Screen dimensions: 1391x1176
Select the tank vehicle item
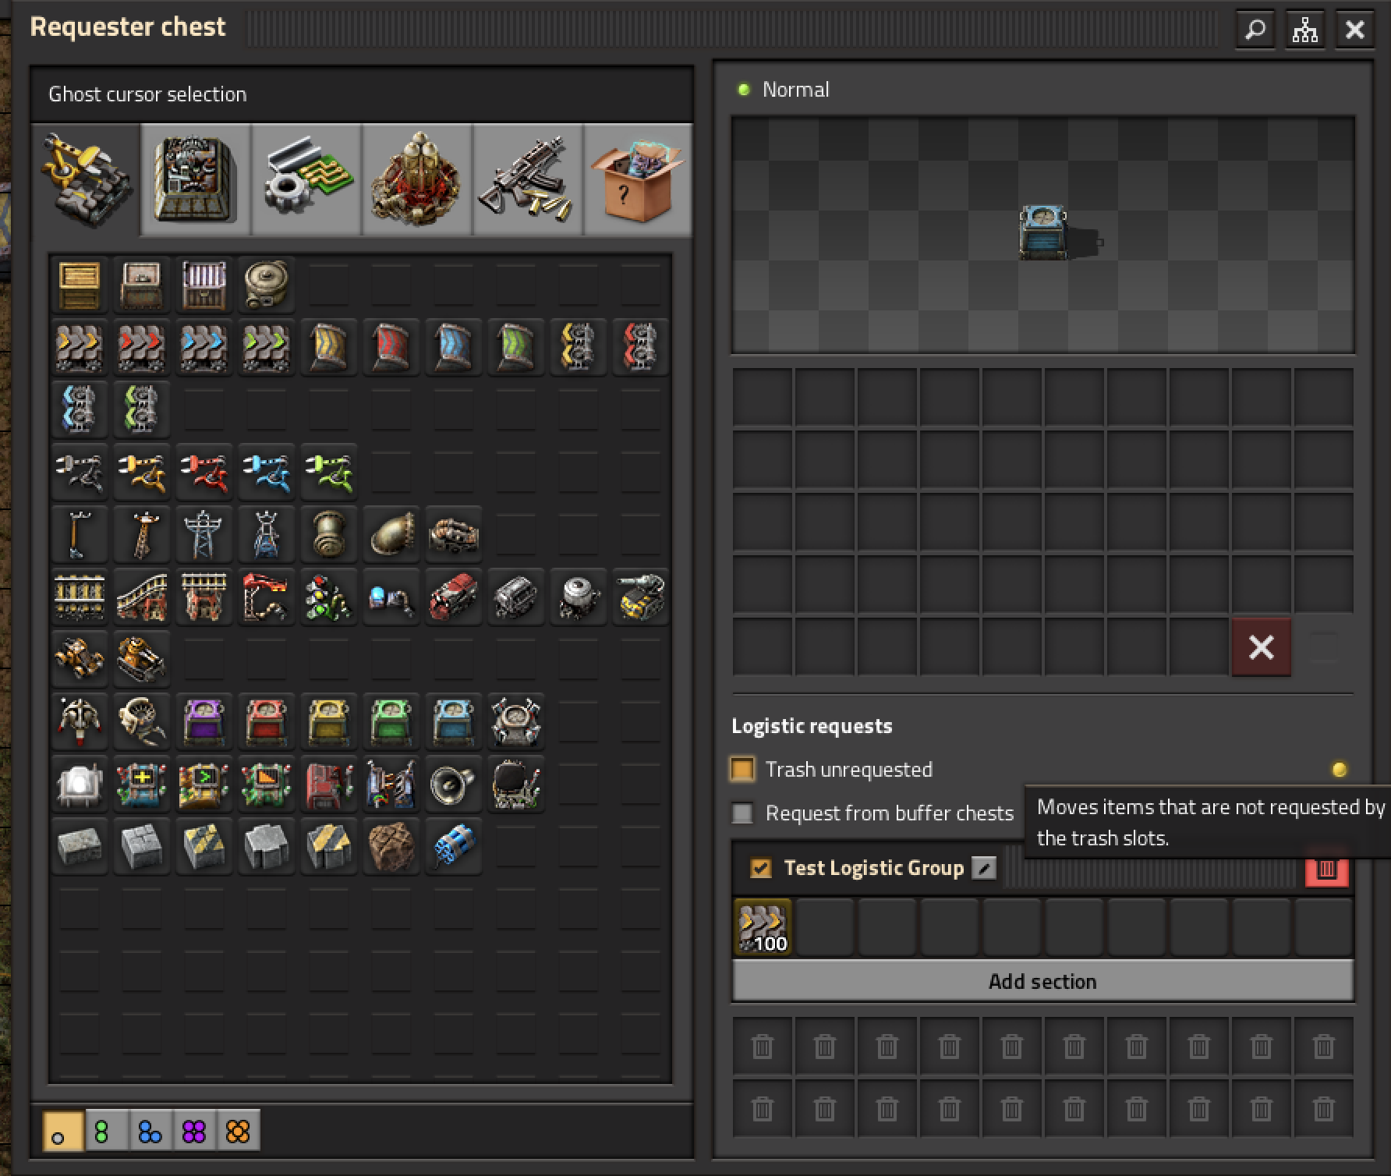[142, 660]
